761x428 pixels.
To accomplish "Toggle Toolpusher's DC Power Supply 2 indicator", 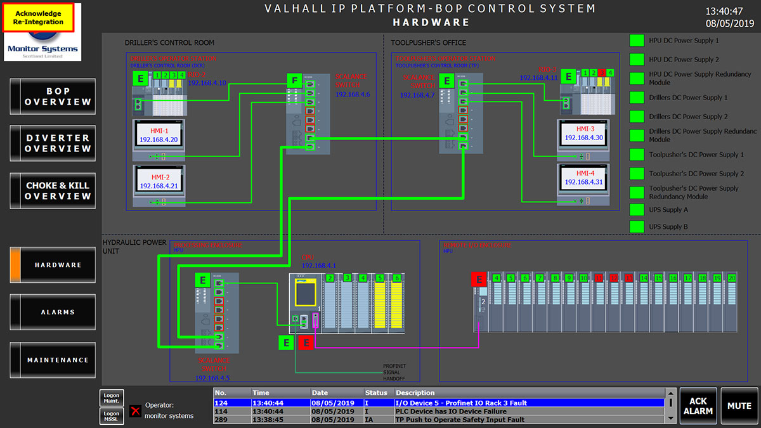I will [x=637, y=173].
